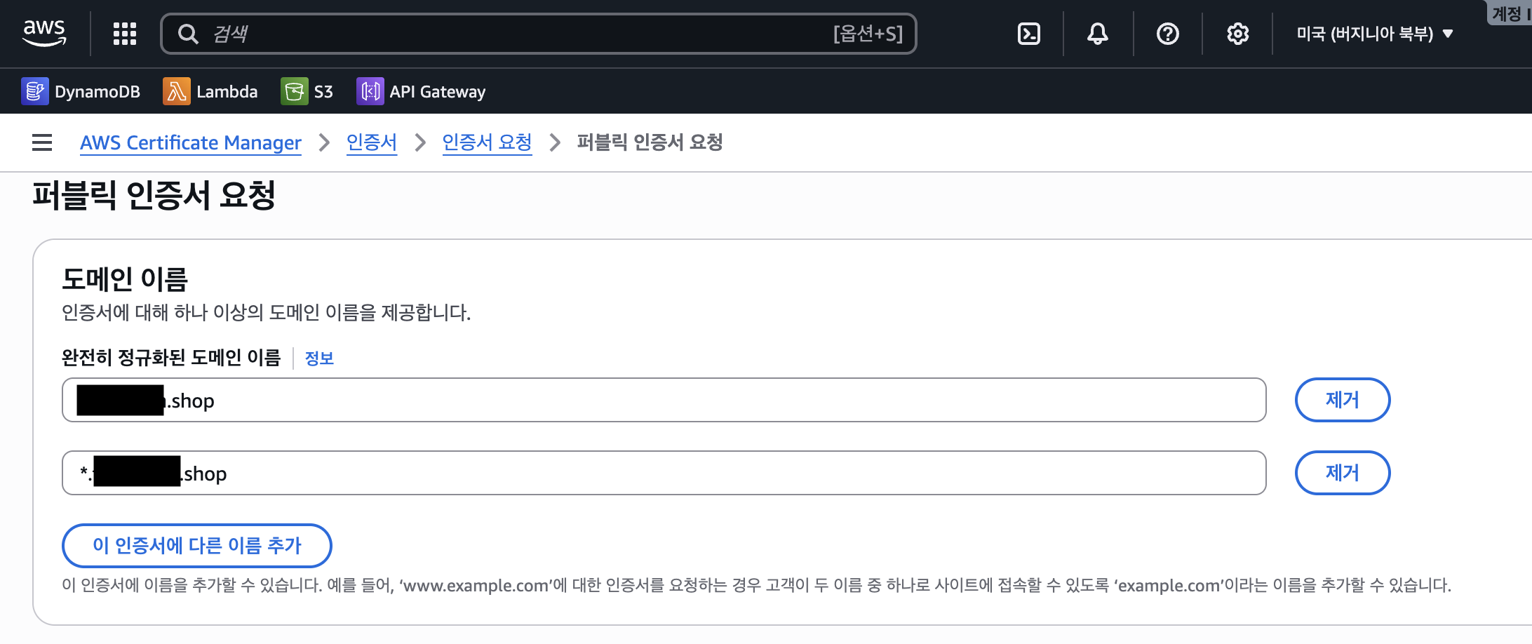The height and width of the screenshot is (644, 1532).
Task: Open the help menu question mark
Action: coord(1167,33)
